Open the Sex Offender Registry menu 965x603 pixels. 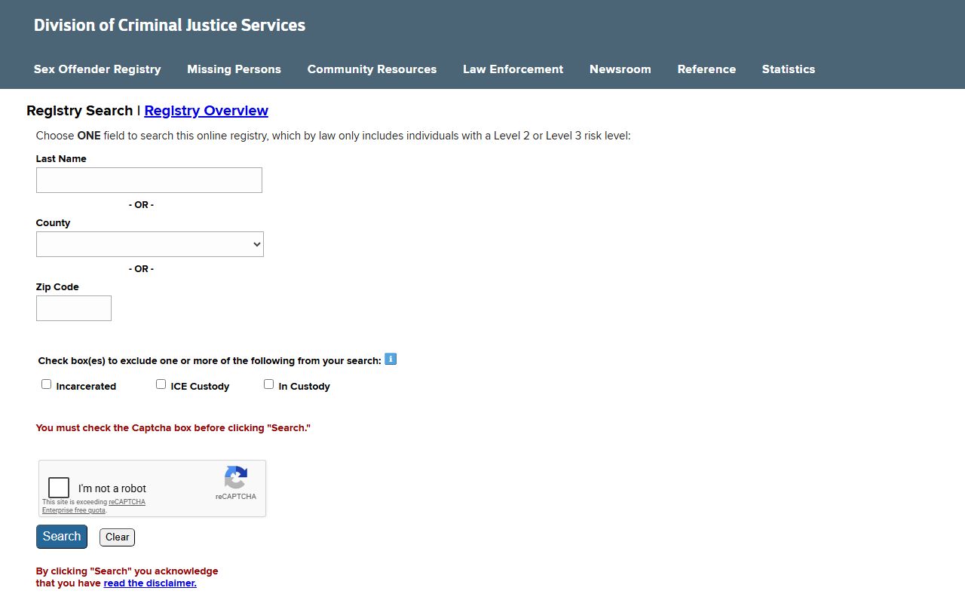[97, 69]
